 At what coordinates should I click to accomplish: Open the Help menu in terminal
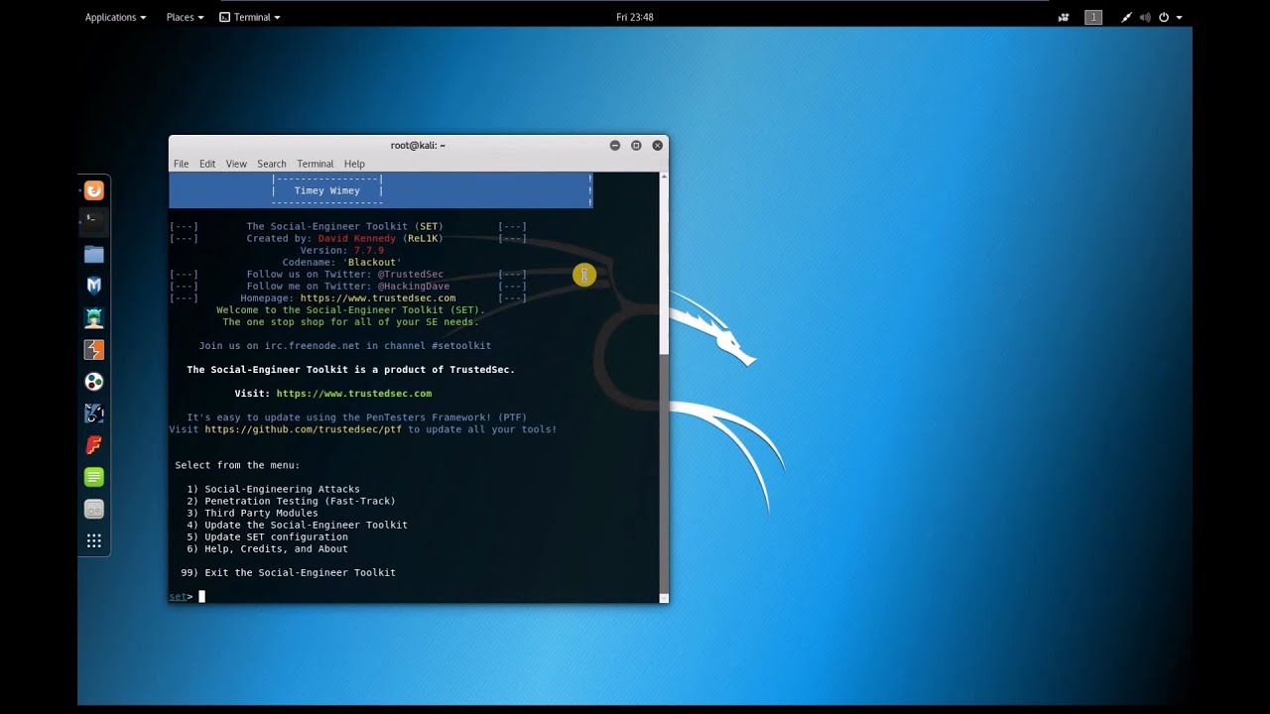pyautogui.click(x=354, y=164)
